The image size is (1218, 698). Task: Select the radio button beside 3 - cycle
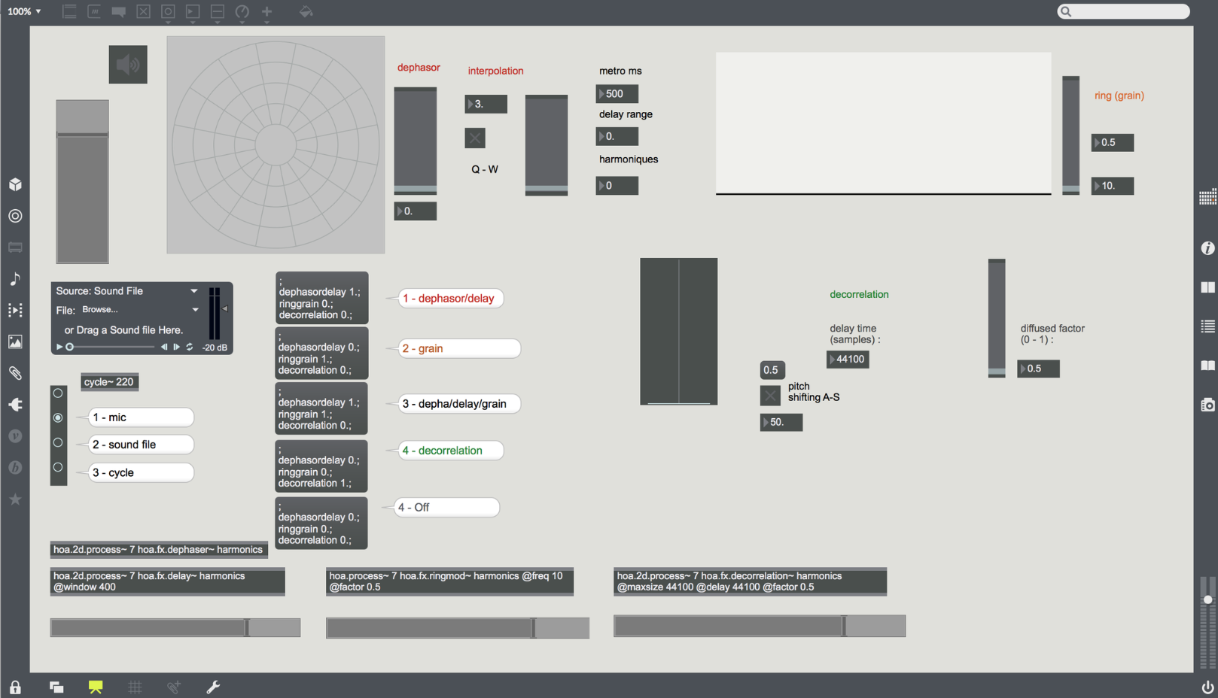[x=58, y=468]
